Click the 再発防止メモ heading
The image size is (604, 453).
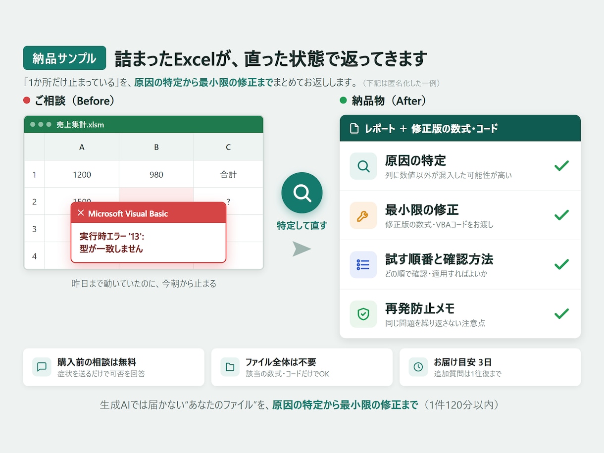(420, 308)
